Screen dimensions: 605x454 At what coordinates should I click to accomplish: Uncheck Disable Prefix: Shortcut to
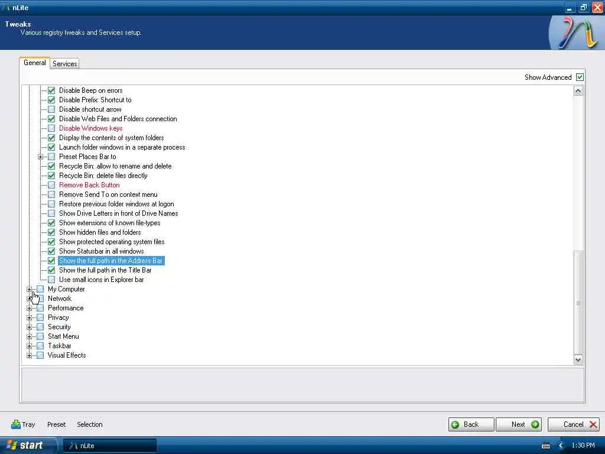click(x=51, y=100)
